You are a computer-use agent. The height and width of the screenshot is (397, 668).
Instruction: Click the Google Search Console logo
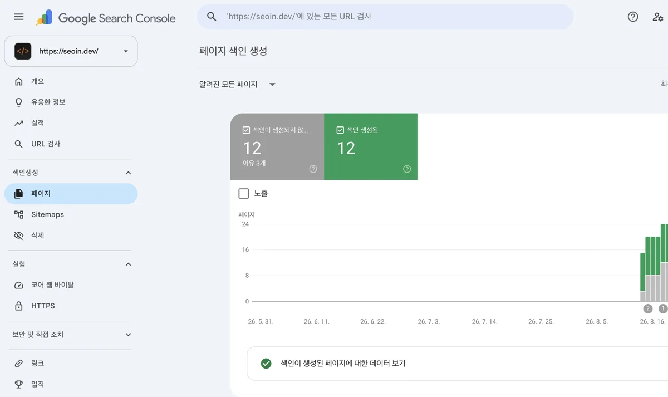(x=106, y=18)
